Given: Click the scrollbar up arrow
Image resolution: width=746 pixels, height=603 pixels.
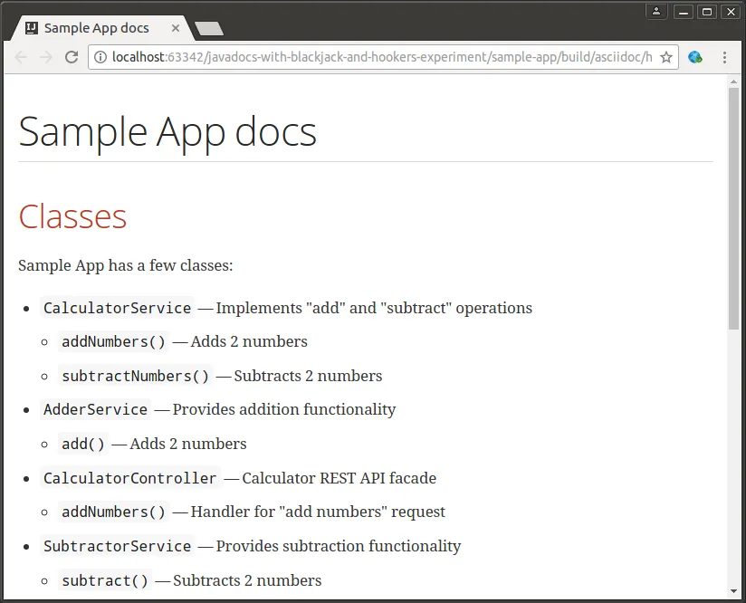Looking at the screenshot, I should (733, 81).
